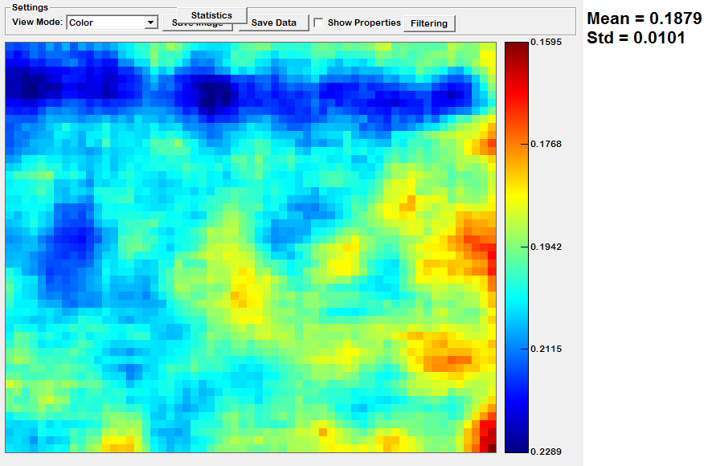Screen dimensions: 712x466
Task: Select the 0.2289 colorbar minimum label
Action: [547, 452]
